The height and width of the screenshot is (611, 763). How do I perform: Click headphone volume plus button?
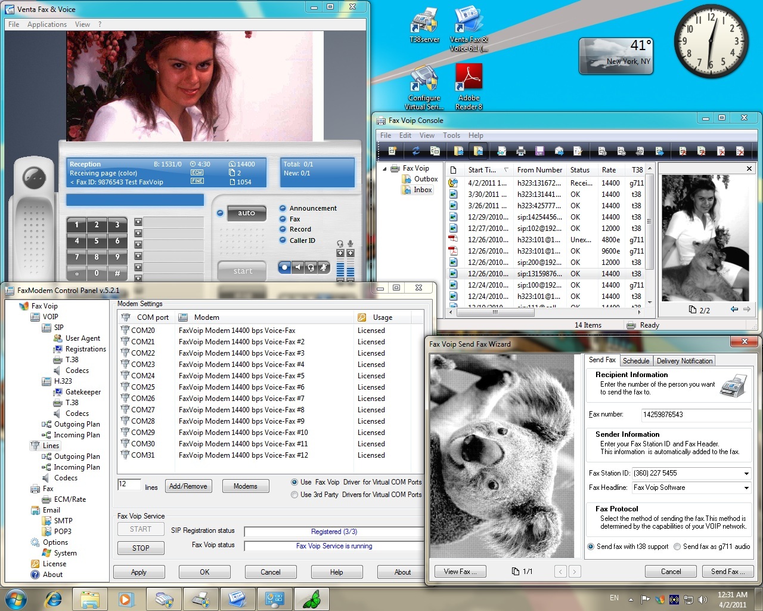pos(340,253)
